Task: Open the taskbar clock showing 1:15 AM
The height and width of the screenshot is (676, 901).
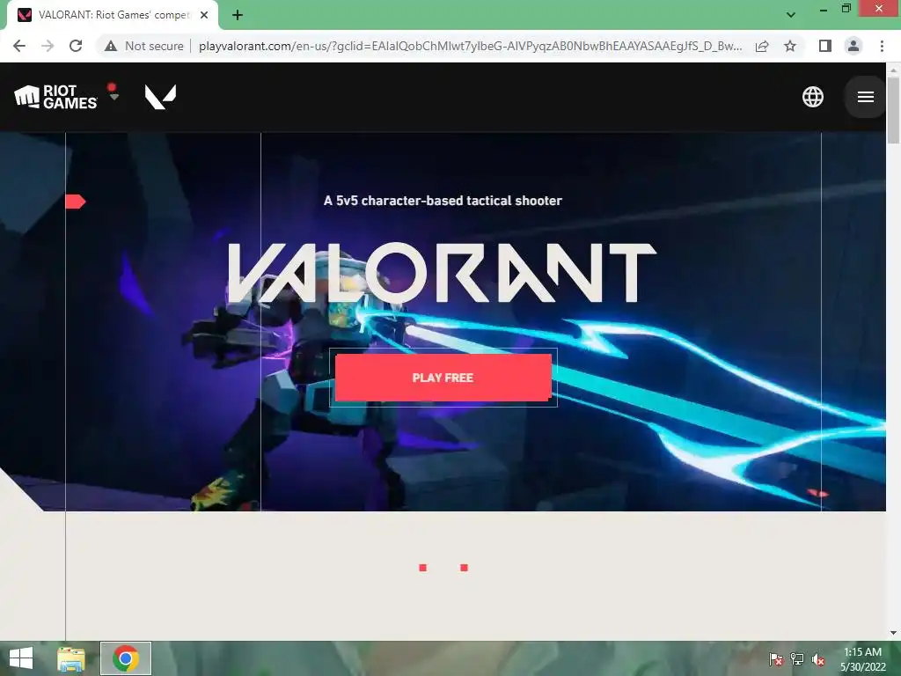Action: pyautogui.click(x=862, y=659)
